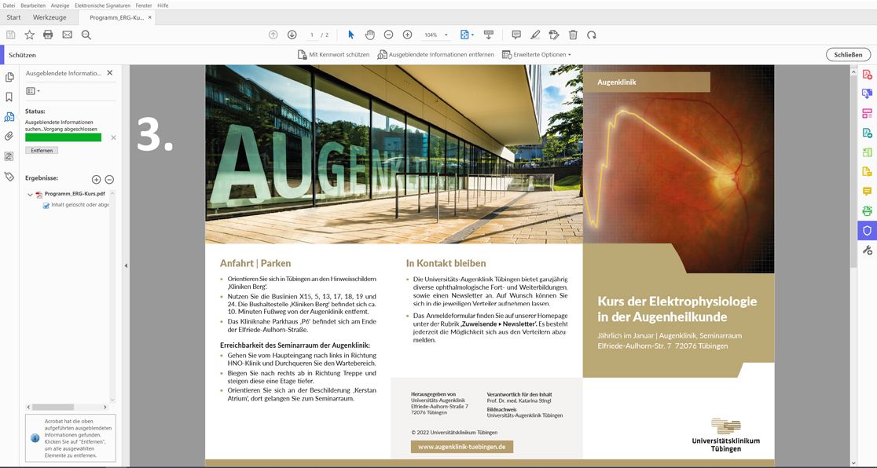Send file by email envelope icon
This screenshot has width=877, height=468.
pyautogui.click(x=67, y=35)
